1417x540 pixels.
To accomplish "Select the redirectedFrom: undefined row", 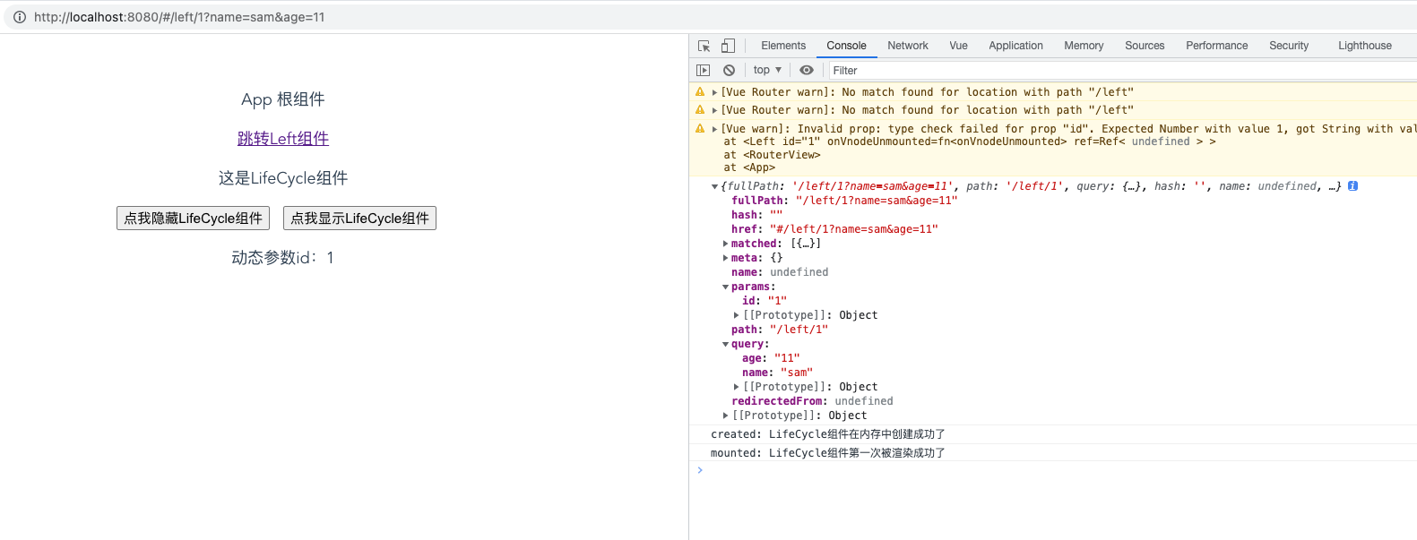I will [x=812, y=401].
